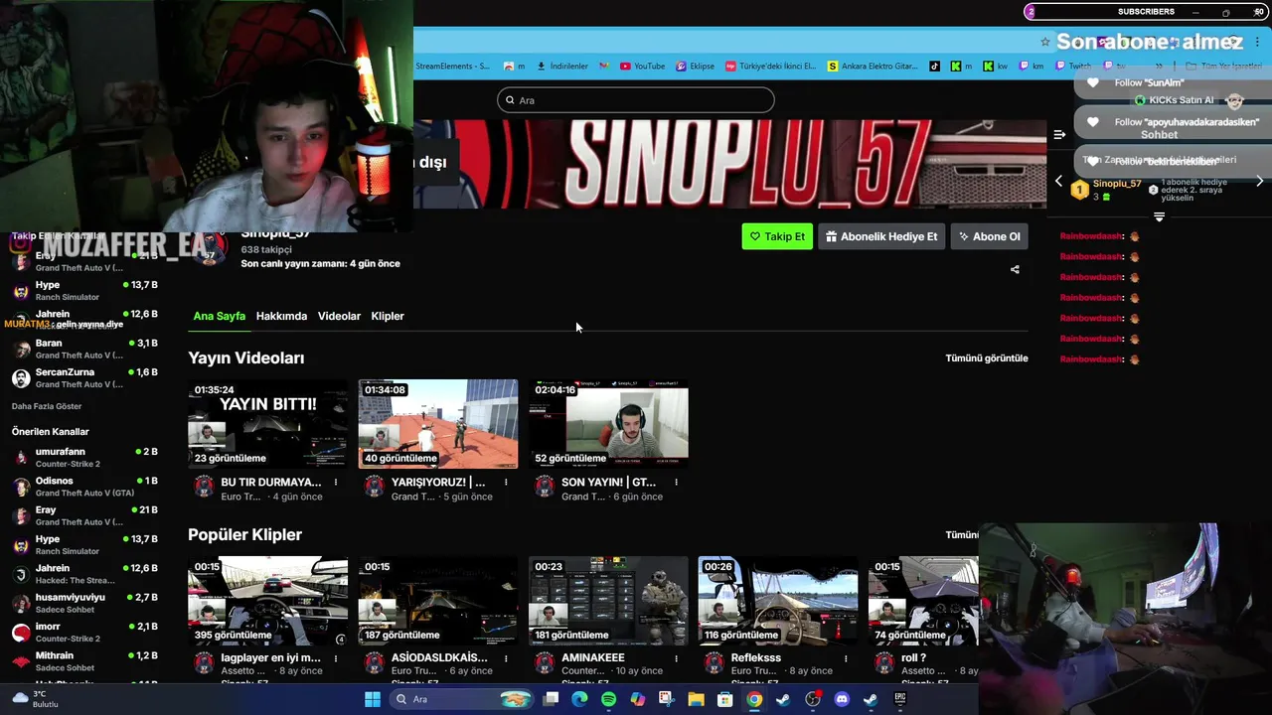The width and height of the screenshot is (1272, 715).
Task: Open Discord from the taskbar
Action: [x=842, y=699]
